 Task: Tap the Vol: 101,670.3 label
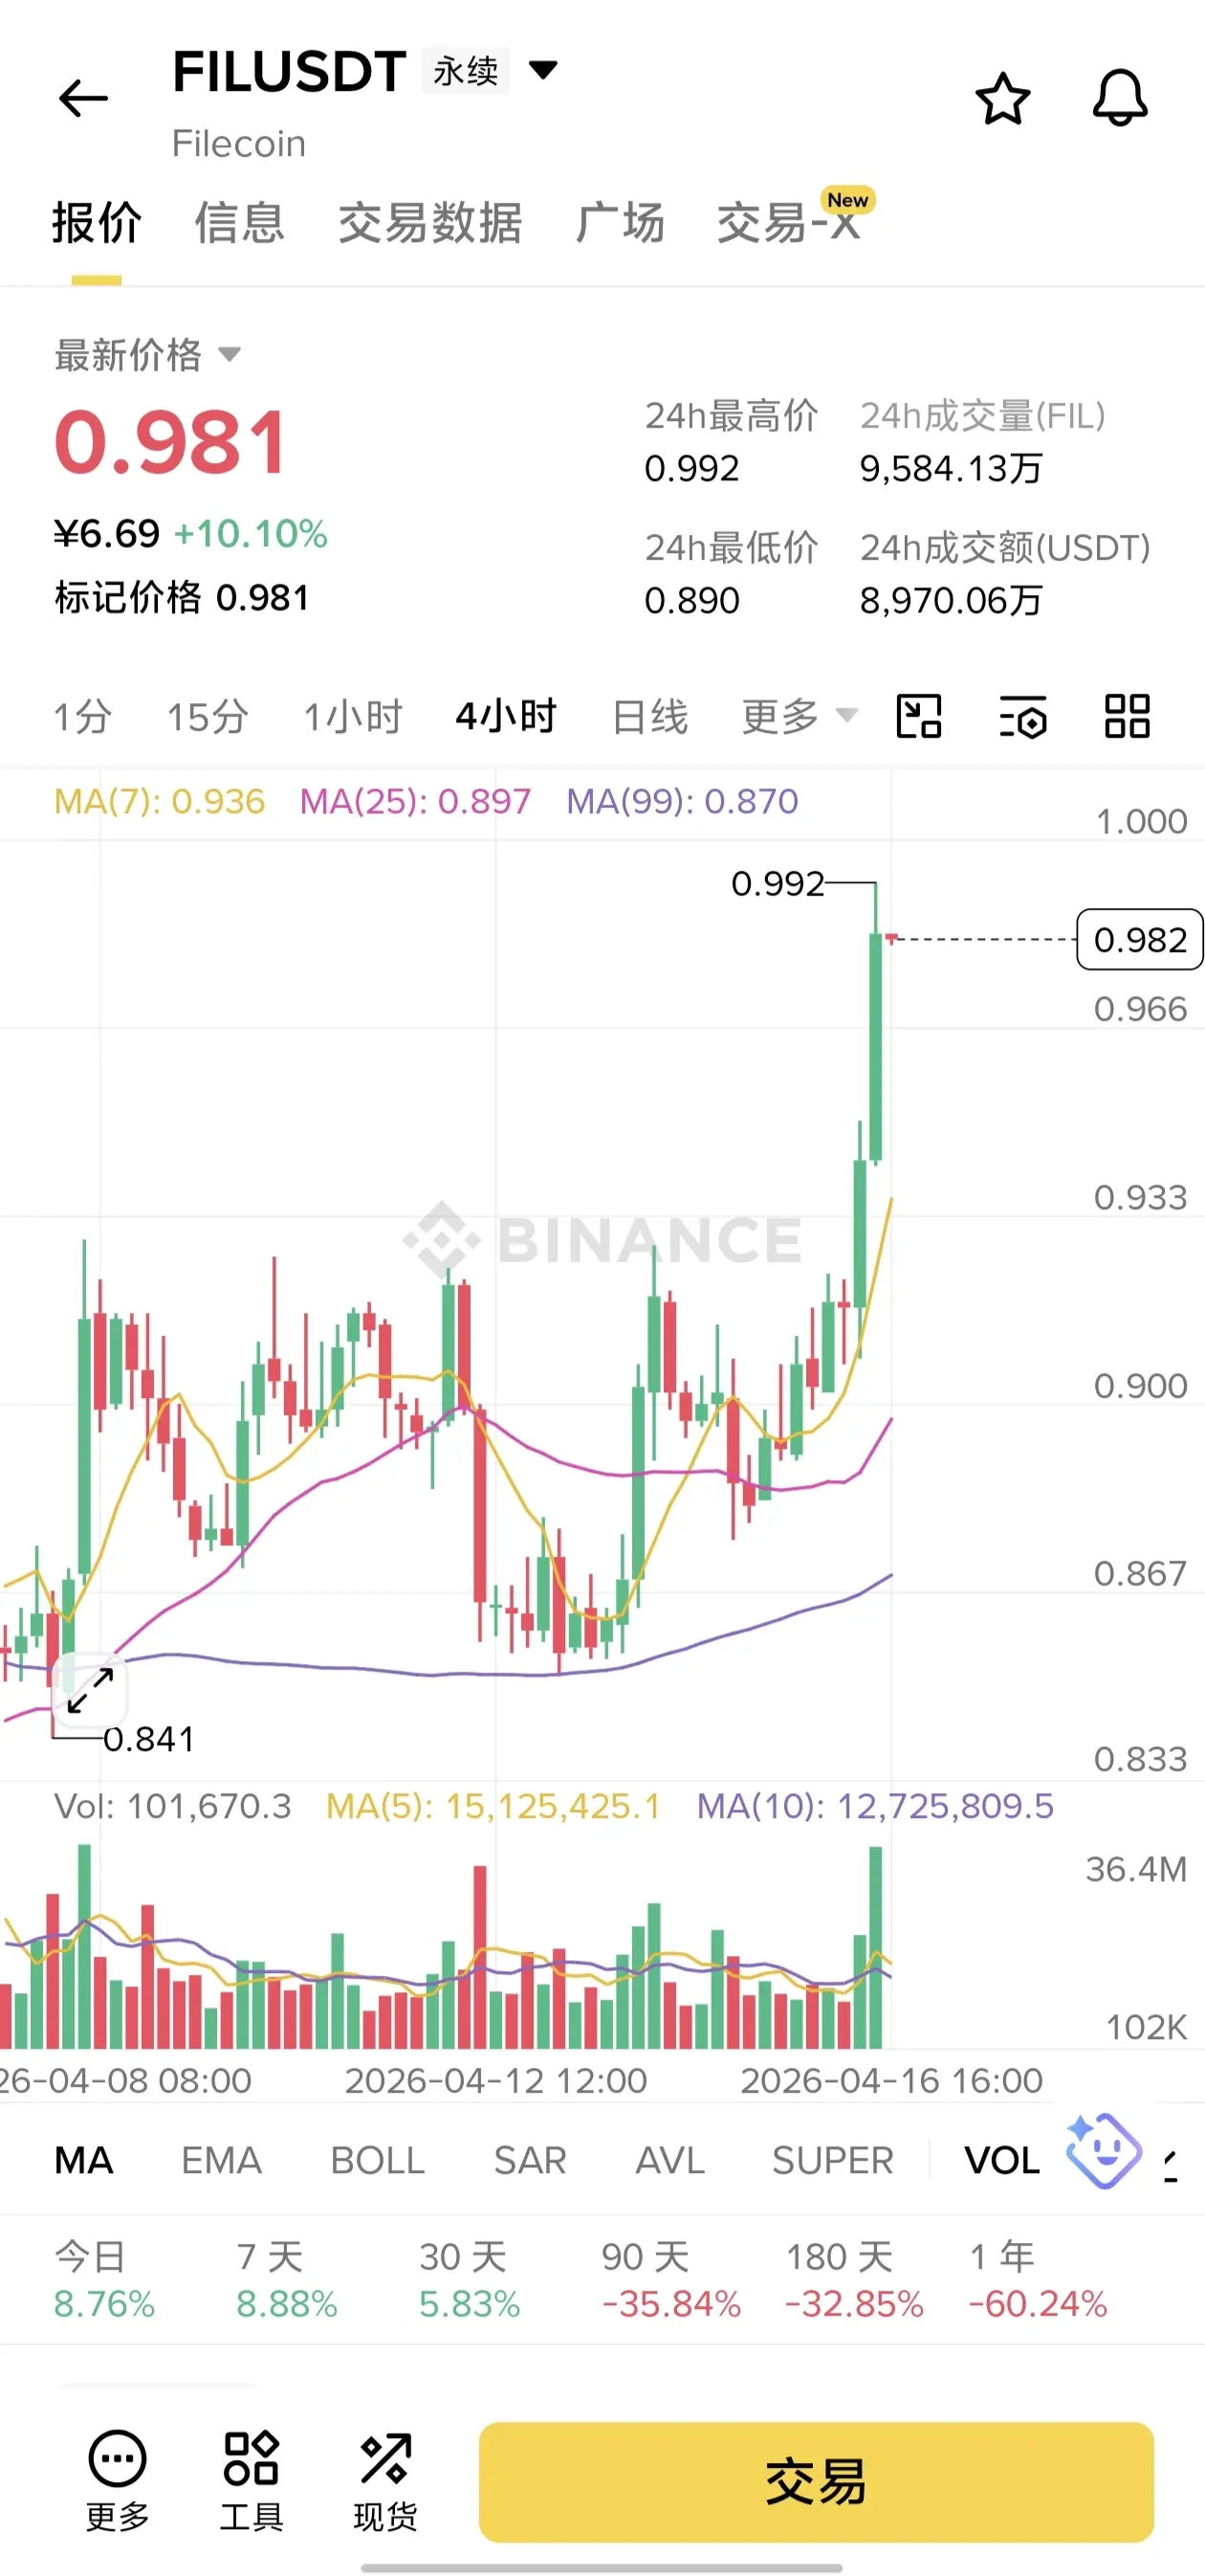(x=172, y=1806)
